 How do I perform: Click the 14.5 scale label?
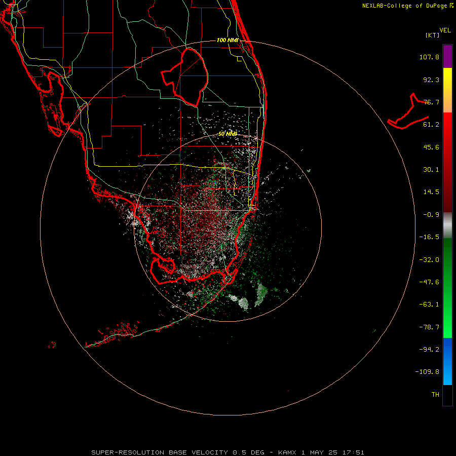[431, 192]
